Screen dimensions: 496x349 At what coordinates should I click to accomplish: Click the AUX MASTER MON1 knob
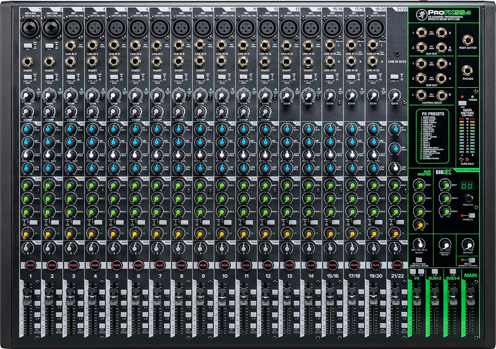419,184
